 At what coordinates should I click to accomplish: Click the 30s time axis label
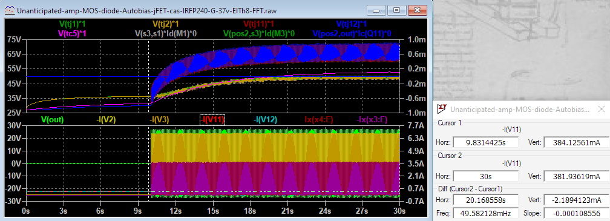399,211
